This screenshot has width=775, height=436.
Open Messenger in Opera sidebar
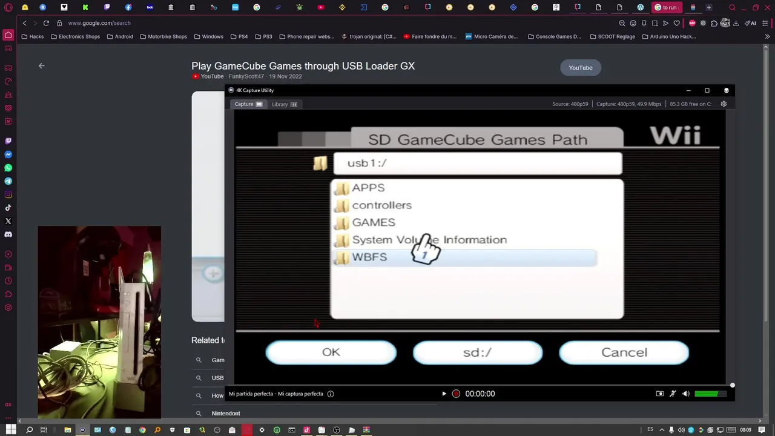tap(8, 154)
